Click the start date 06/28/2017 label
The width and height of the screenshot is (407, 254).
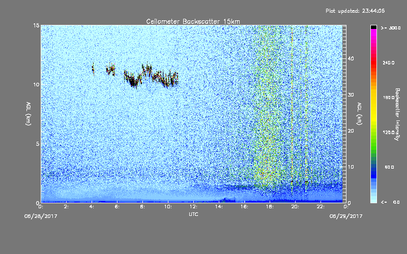coord(41,216)
